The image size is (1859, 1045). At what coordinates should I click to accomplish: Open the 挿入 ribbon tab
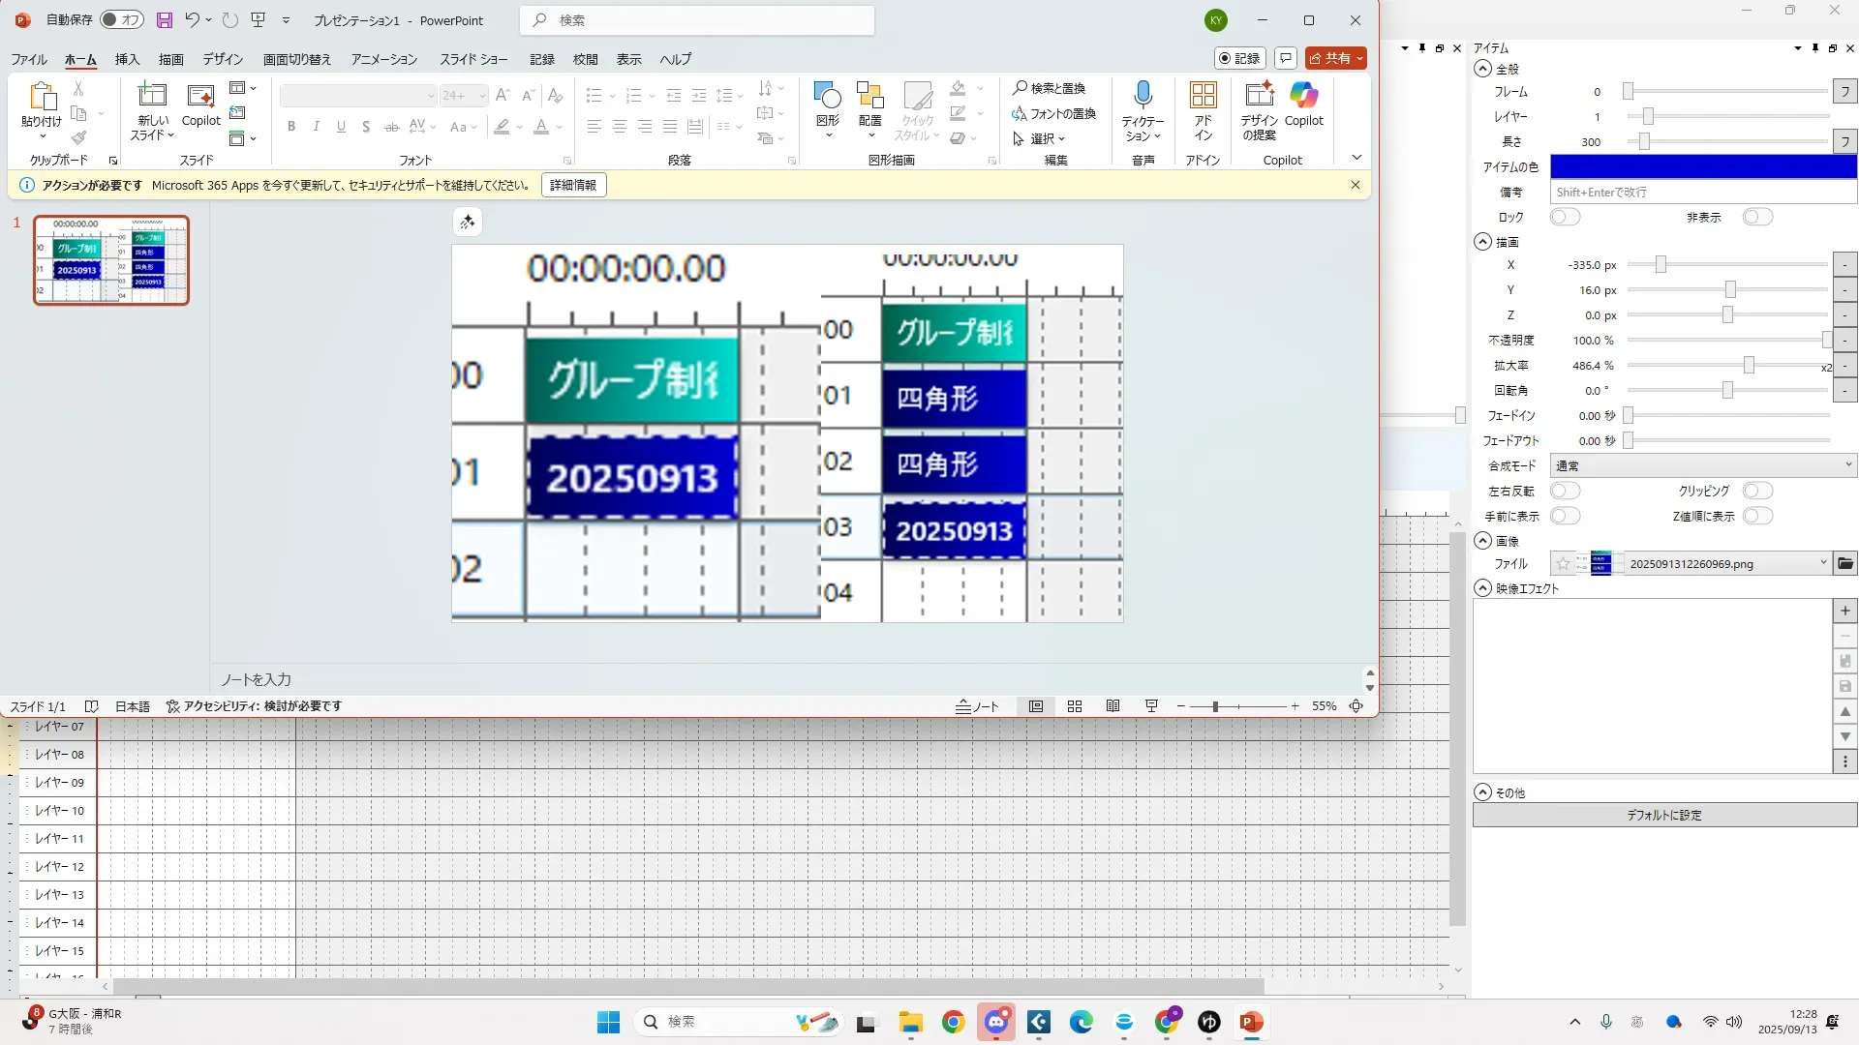[127, 59]
